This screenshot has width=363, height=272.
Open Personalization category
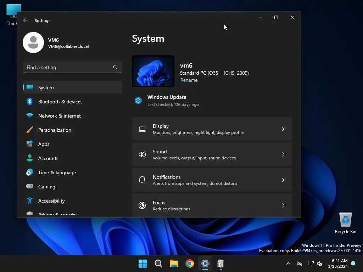[x=72, y=130]
